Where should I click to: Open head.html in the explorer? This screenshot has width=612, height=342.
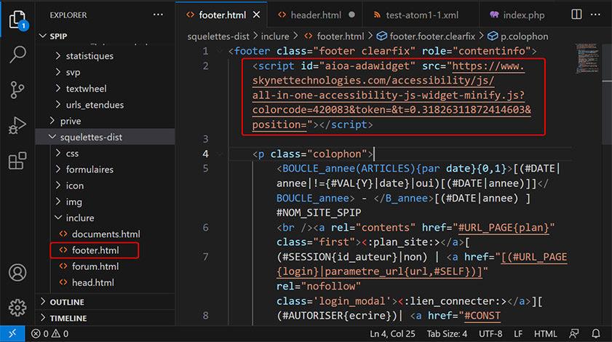click(x=93, y=282)
